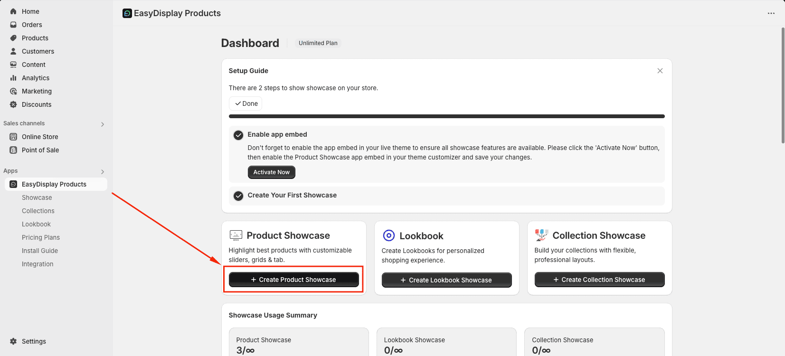Click the Customers person icon

[13, 51]
